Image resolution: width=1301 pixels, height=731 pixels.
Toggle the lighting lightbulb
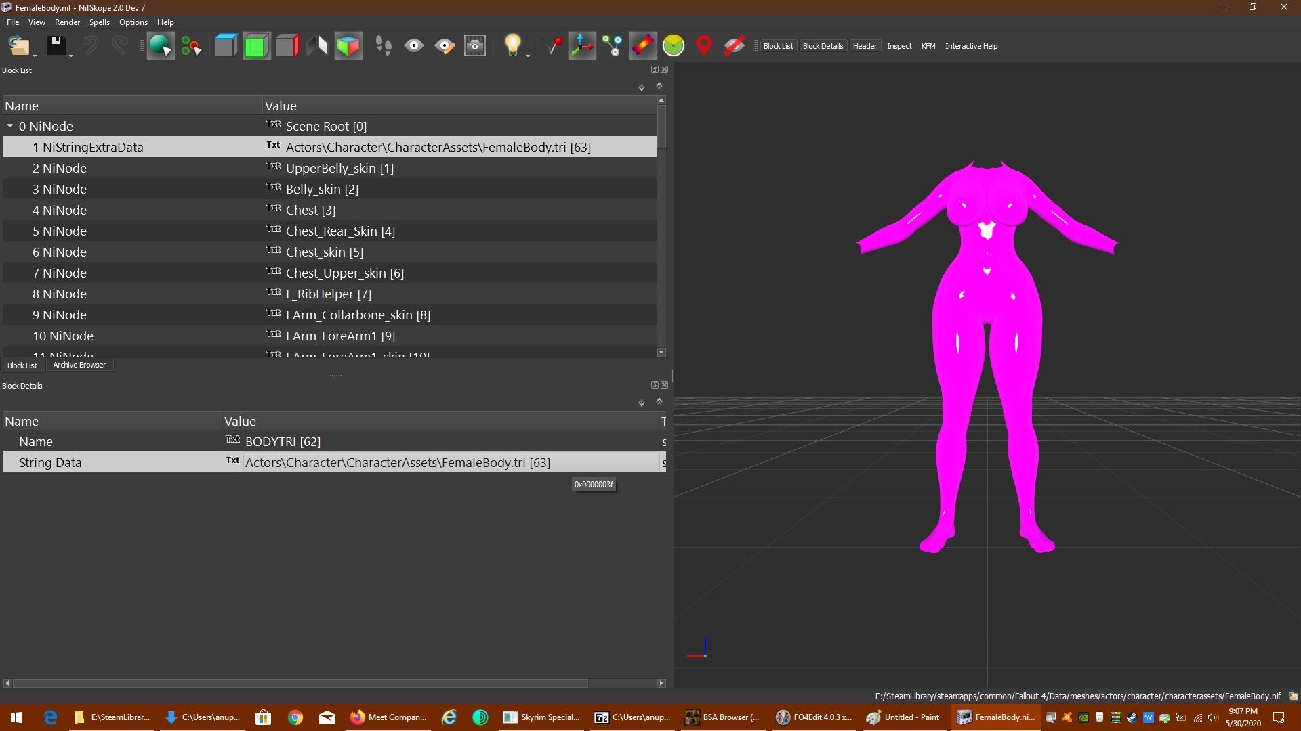(x=512, y=46)
